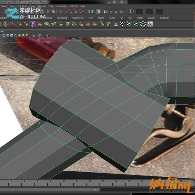Toggle textured display checker icon
This screenshot has height=195, width=195.
[x=16, y=35]
